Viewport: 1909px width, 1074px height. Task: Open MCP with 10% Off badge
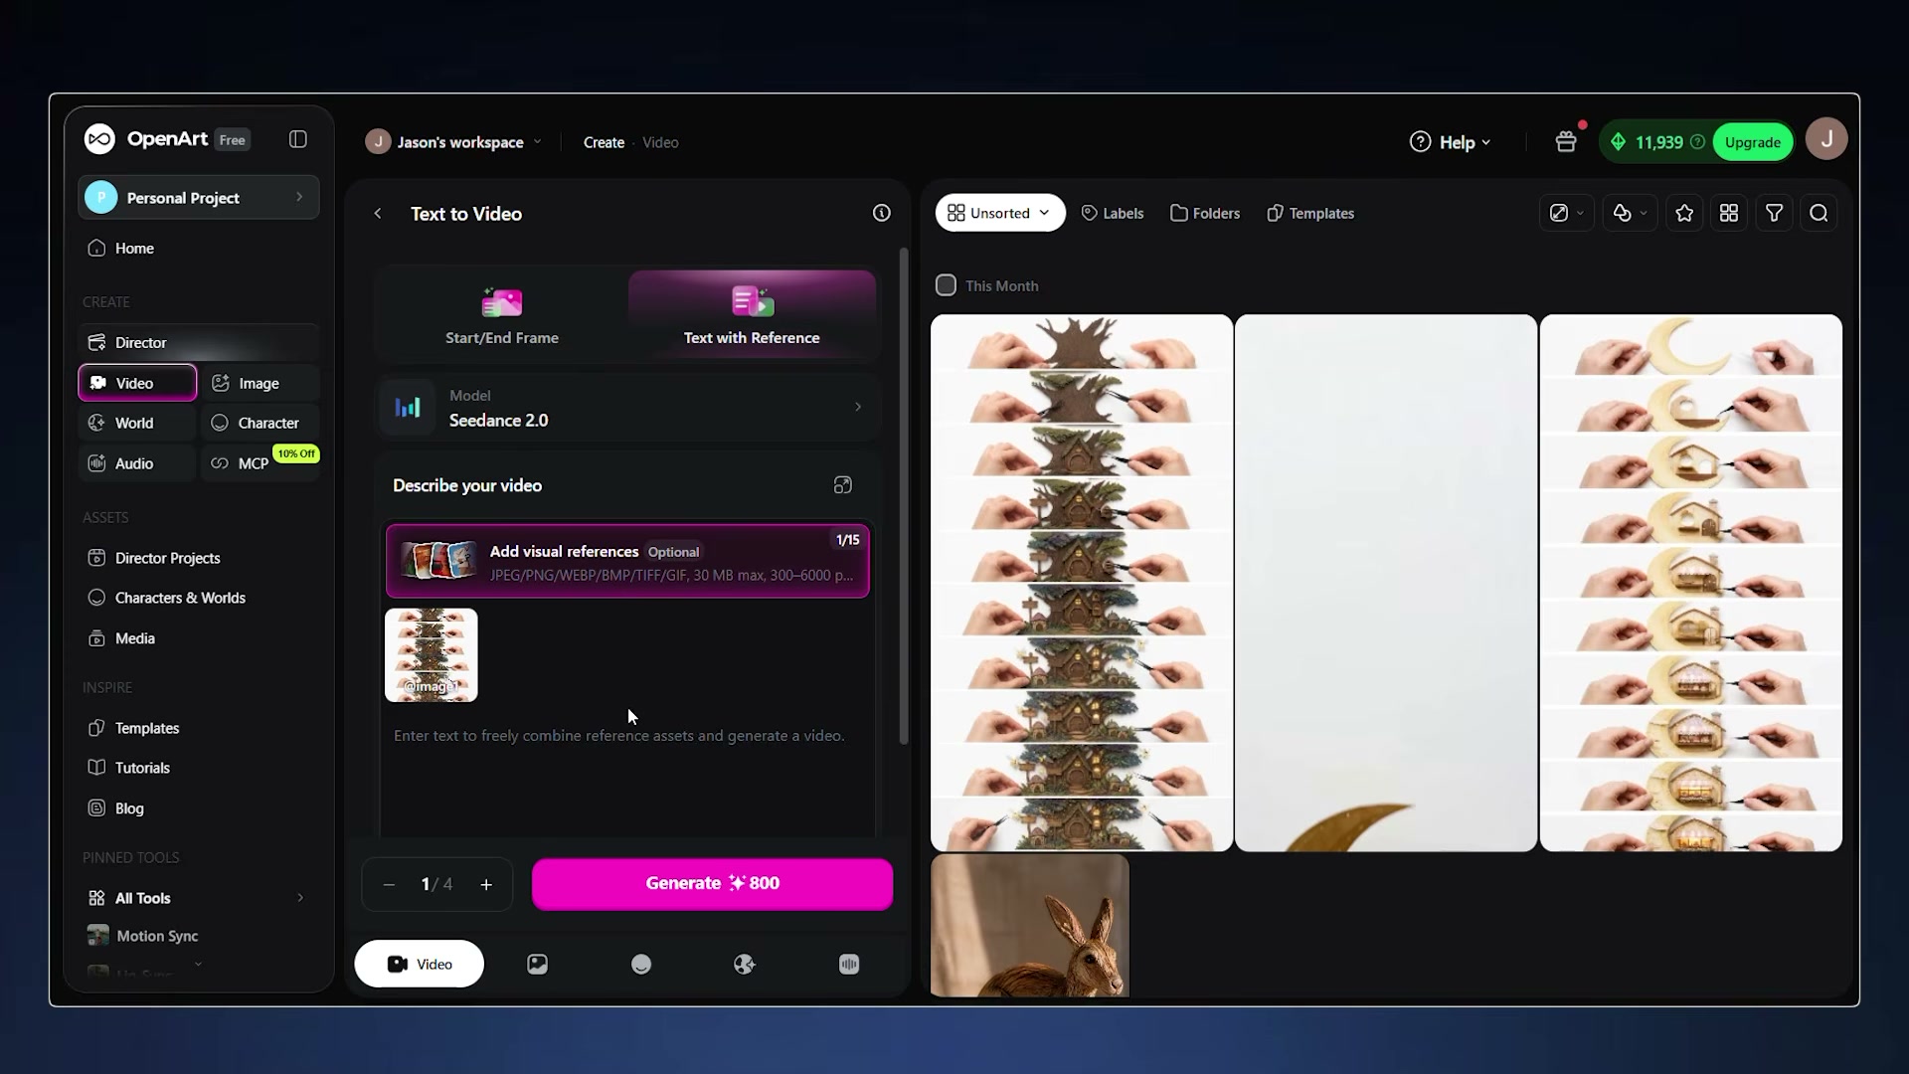(260, 462)
